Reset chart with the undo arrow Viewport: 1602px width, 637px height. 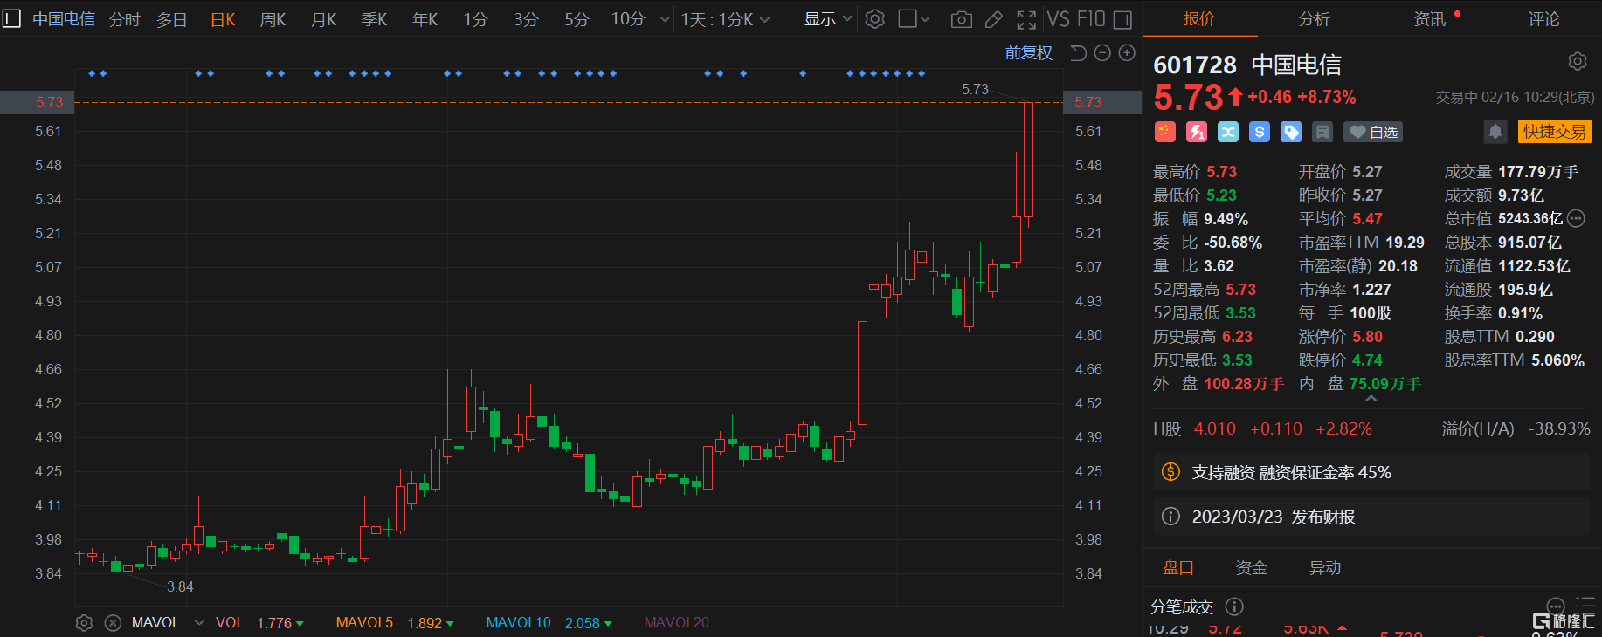(1078, 53)
